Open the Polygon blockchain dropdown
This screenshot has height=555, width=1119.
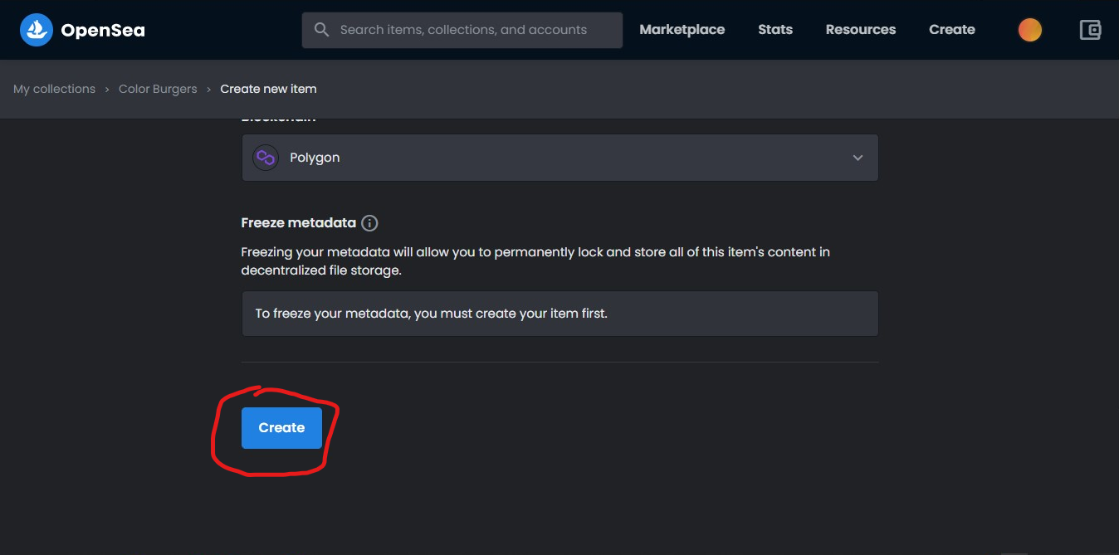pos(559,158)
